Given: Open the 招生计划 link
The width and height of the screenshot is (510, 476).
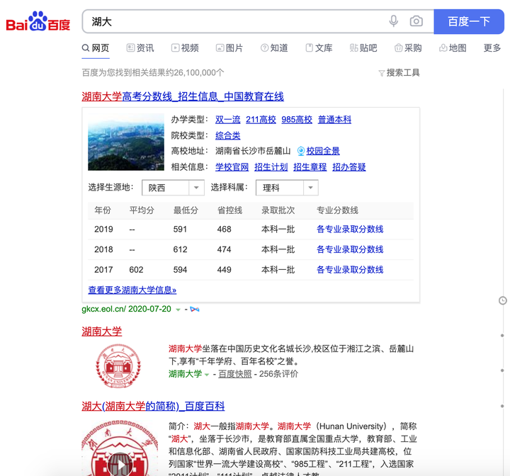Looking at the screenshot, I should coord(271,167).
